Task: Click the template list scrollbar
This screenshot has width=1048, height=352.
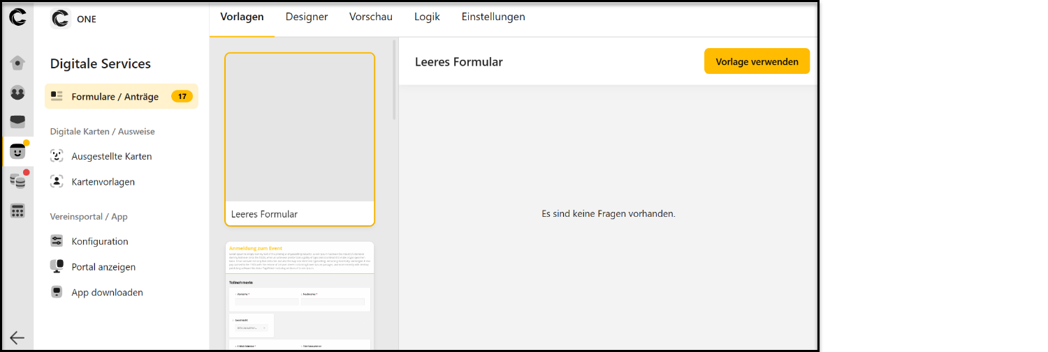Action: (x=394, y=80)
